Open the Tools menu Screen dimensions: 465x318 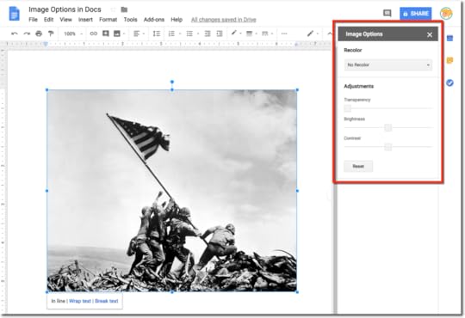(131, 20)
